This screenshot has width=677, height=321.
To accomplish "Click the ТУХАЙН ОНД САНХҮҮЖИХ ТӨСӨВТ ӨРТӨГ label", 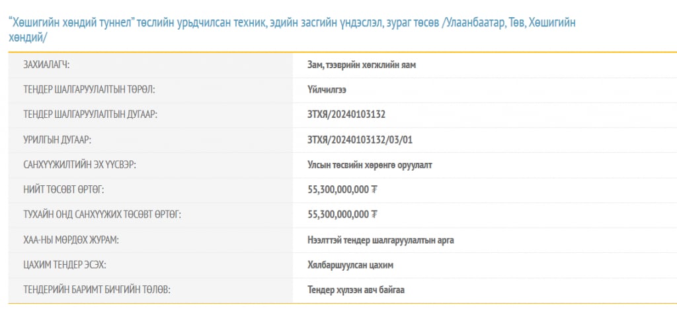I will point(102,214).
